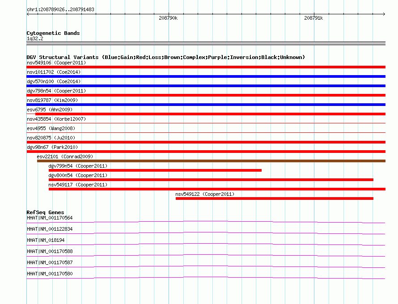
Task: Click the Cytogenetic Bands track title
Action: [x=53, y=33]
